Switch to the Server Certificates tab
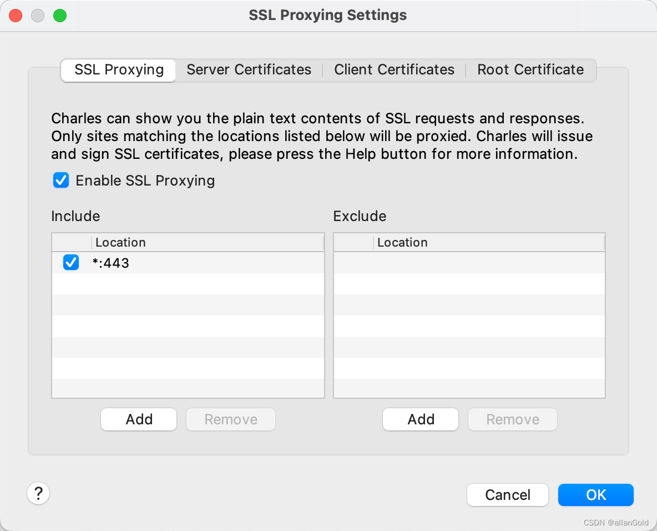The width and height of the screenshot is (657, 531). [x=249, y=69]
